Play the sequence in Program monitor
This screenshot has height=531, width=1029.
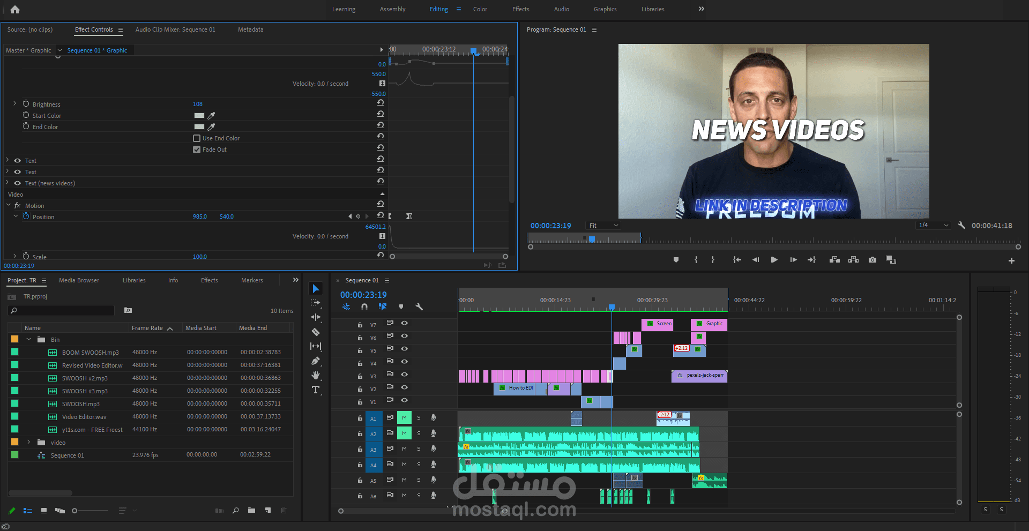click(774, 260)
